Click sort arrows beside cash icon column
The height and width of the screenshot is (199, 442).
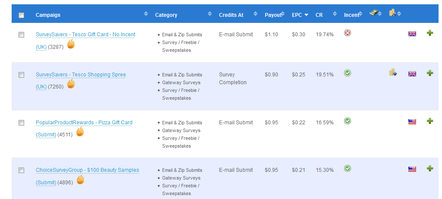(x=380, y=13)
